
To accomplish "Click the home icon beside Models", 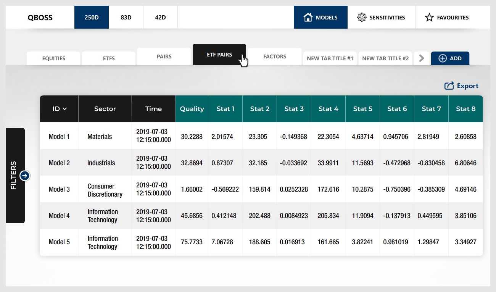I will [x=308, y=17].
